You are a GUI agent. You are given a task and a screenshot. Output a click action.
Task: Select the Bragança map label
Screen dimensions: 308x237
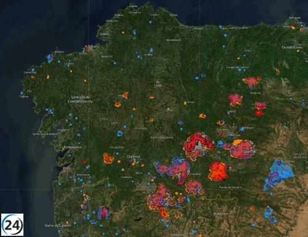221,214
